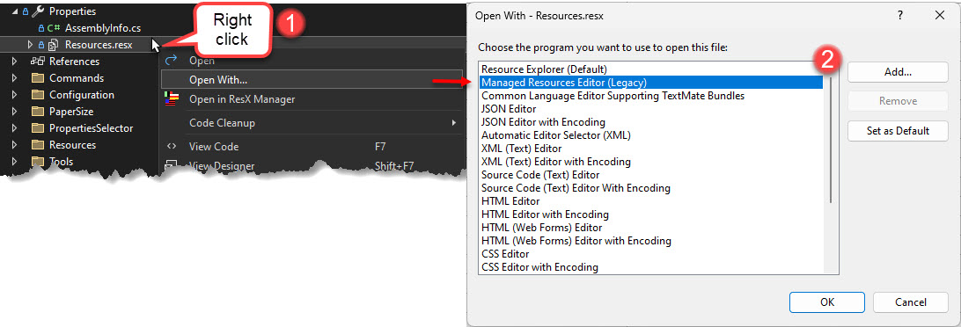Click the Tools folder icon

point(38,162)
